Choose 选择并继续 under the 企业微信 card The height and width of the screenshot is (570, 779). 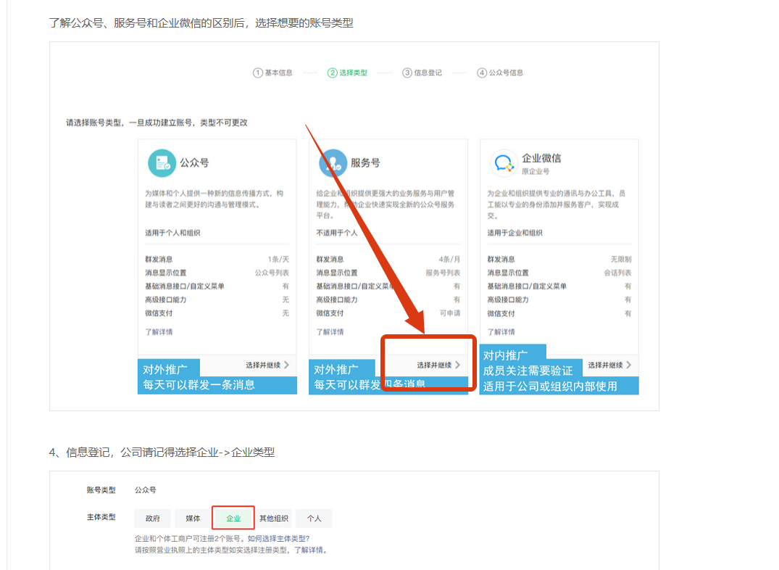[x=609, y=365]
